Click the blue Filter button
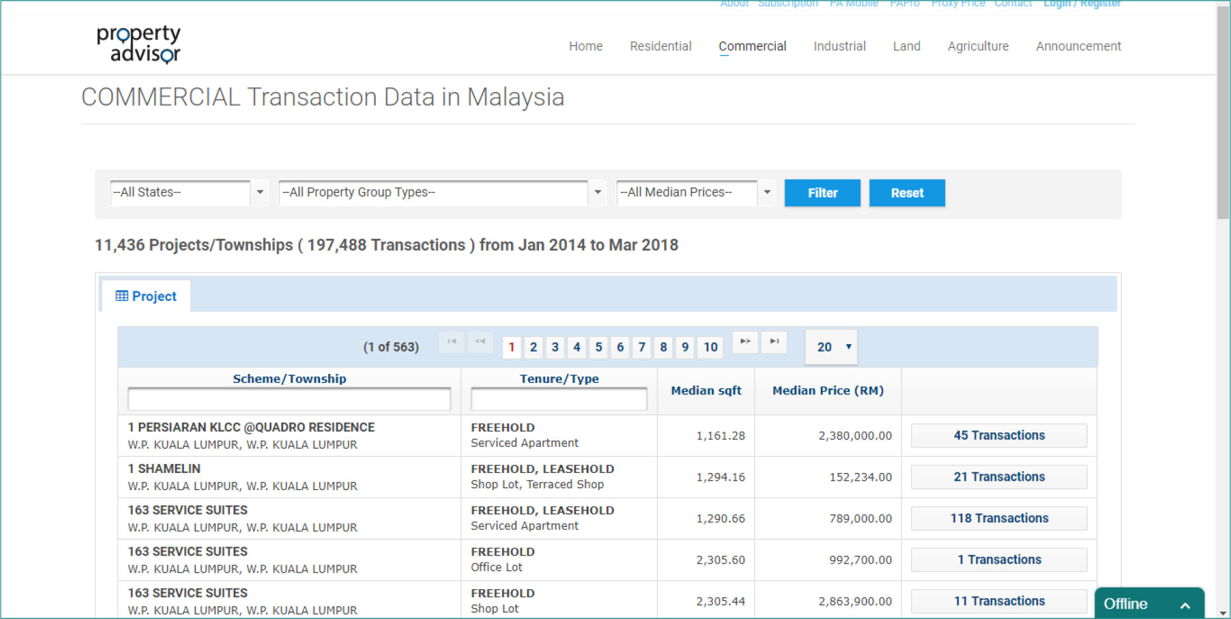 pos(822,193)
